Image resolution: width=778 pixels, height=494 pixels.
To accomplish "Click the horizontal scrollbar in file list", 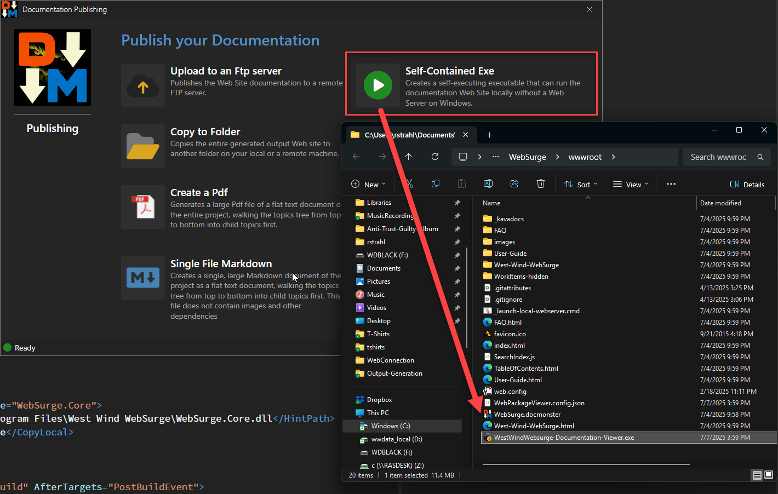I will click(x=586, y=464).
